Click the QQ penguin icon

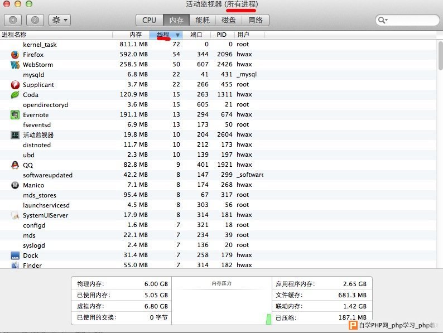[15, 165]
